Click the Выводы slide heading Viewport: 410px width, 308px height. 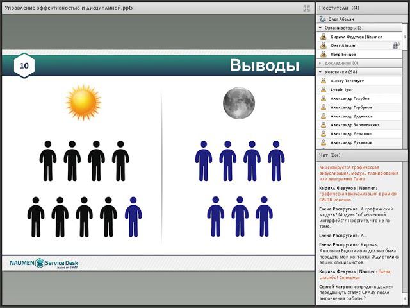[265, 65]
